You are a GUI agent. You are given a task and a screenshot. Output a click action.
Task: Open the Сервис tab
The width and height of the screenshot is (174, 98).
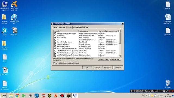tap(86, 27)
